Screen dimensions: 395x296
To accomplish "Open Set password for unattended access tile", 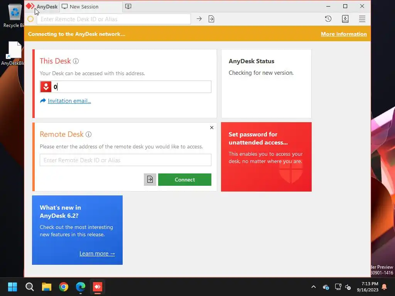I will click(266, 157).
